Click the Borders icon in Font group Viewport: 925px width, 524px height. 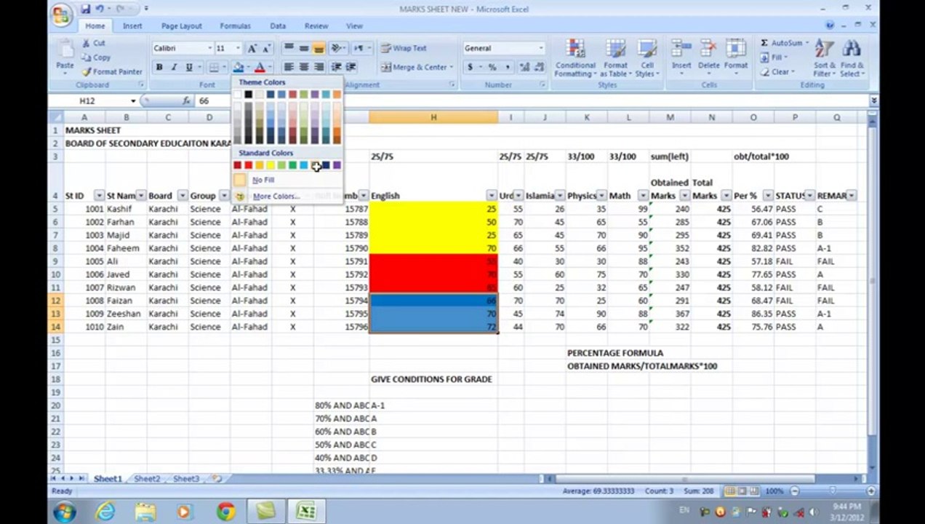pos(214,68)
